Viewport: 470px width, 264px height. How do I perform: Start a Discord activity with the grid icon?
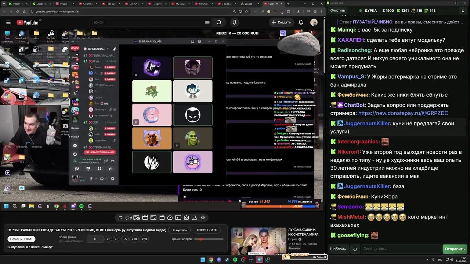point(99,169)
